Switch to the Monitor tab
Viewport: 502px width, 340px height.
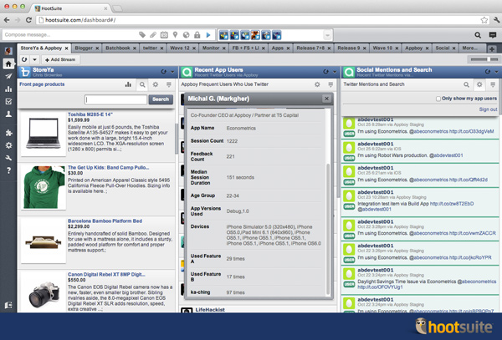click(x=210, y=48)
